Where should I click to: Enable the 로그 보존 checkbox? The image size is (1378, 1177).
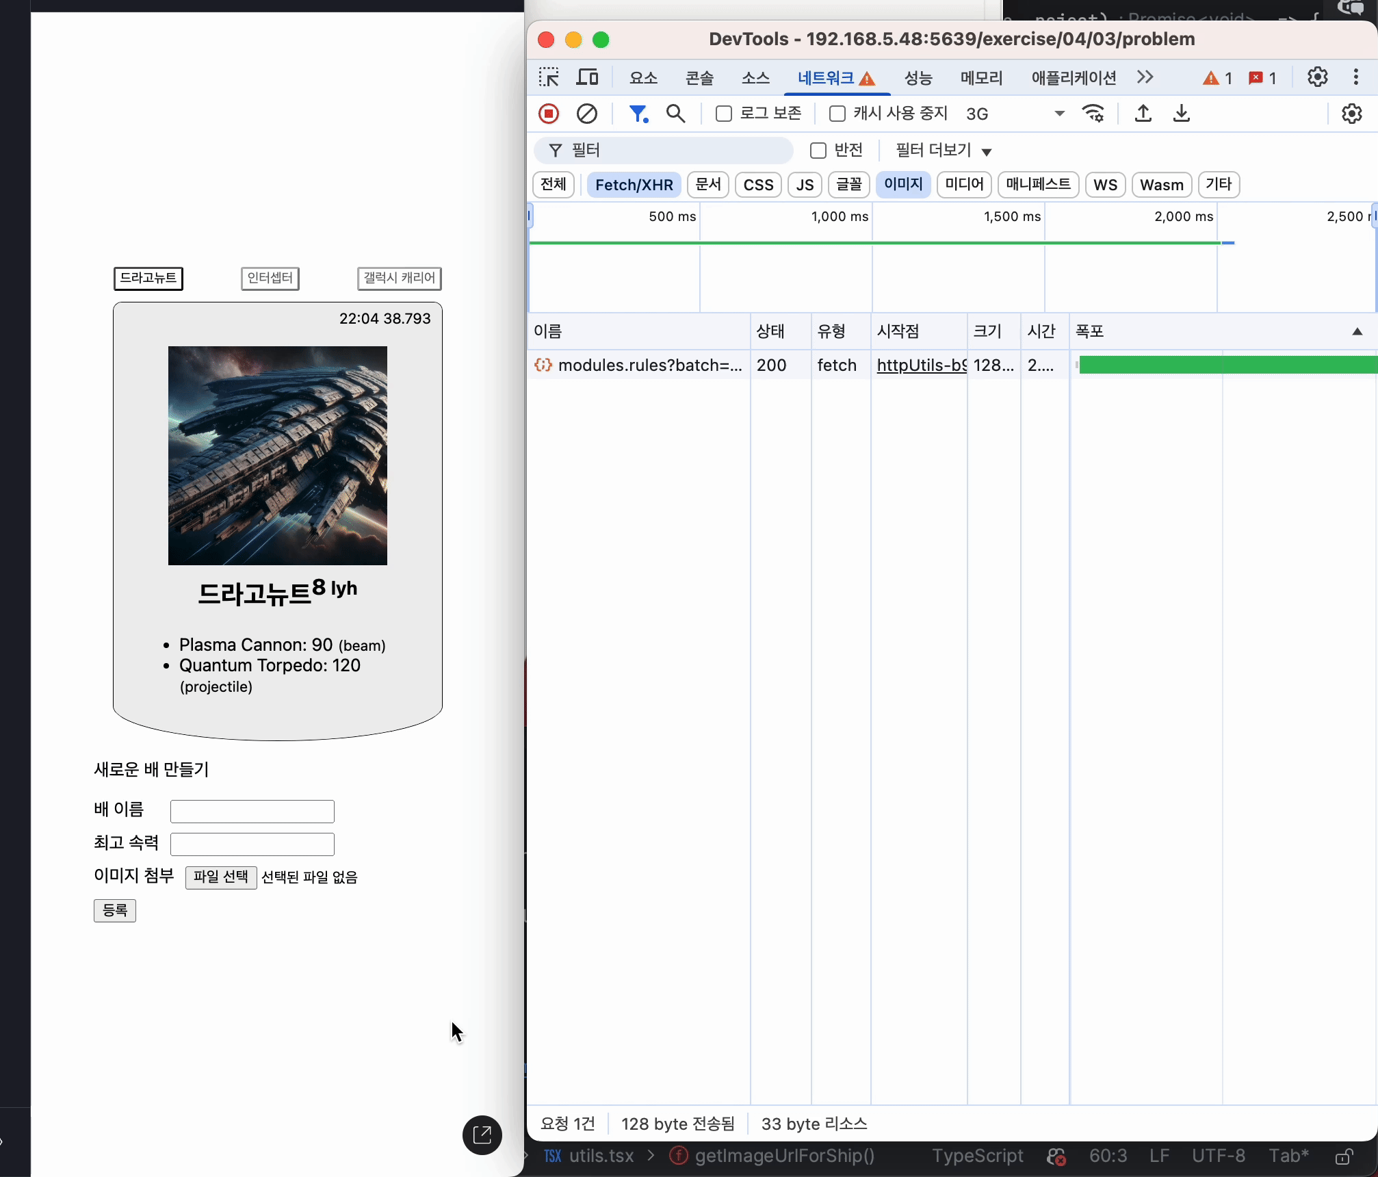click(724, 114)
